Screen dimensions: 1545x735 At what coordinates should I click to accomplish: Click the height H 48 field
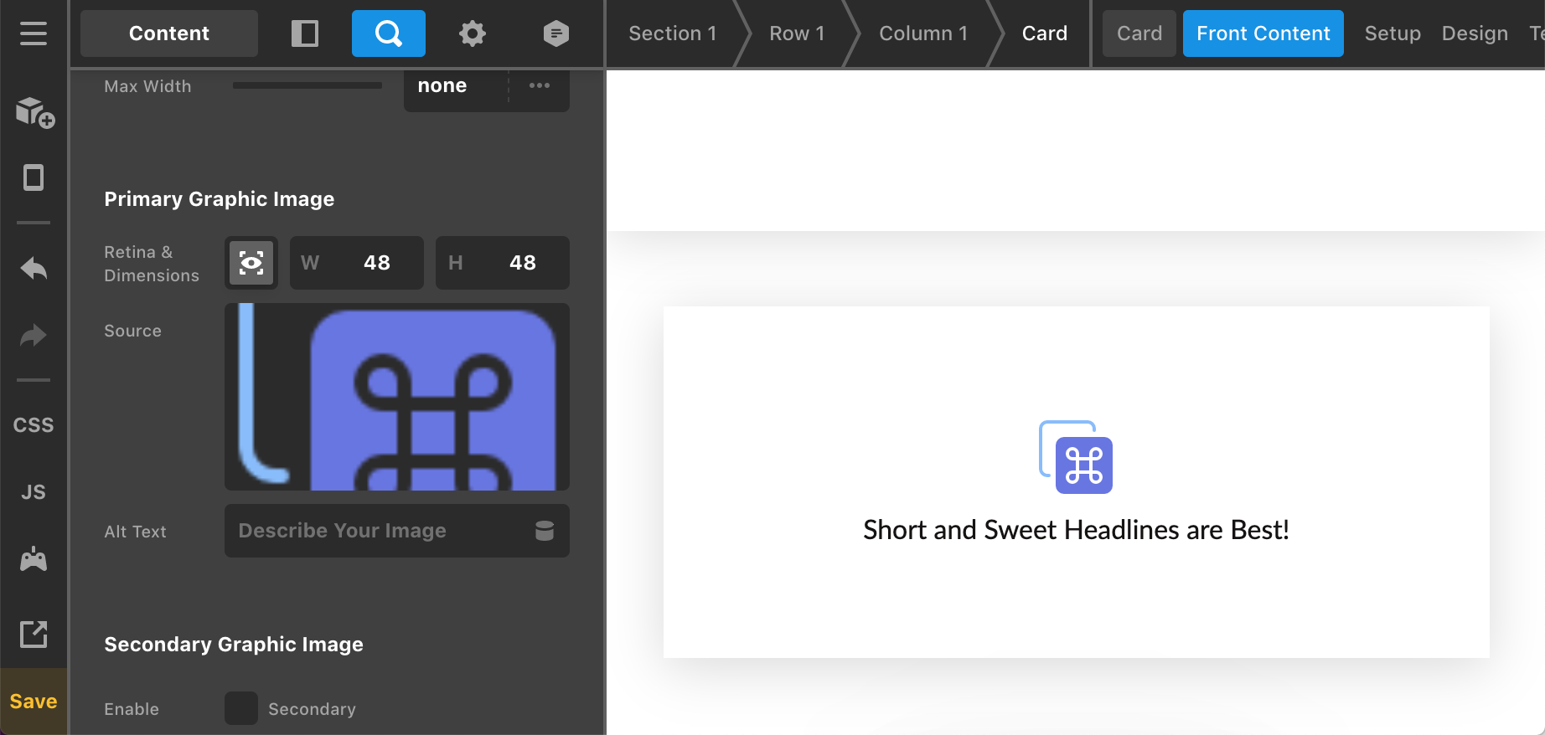(503, 263)
